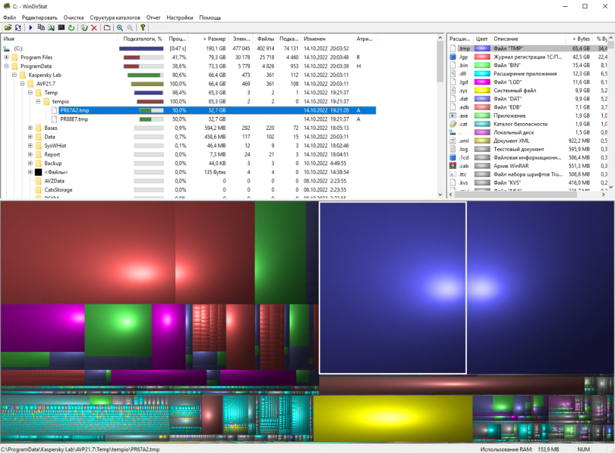Click the Zoom in magnifier icon

(119, 28)
